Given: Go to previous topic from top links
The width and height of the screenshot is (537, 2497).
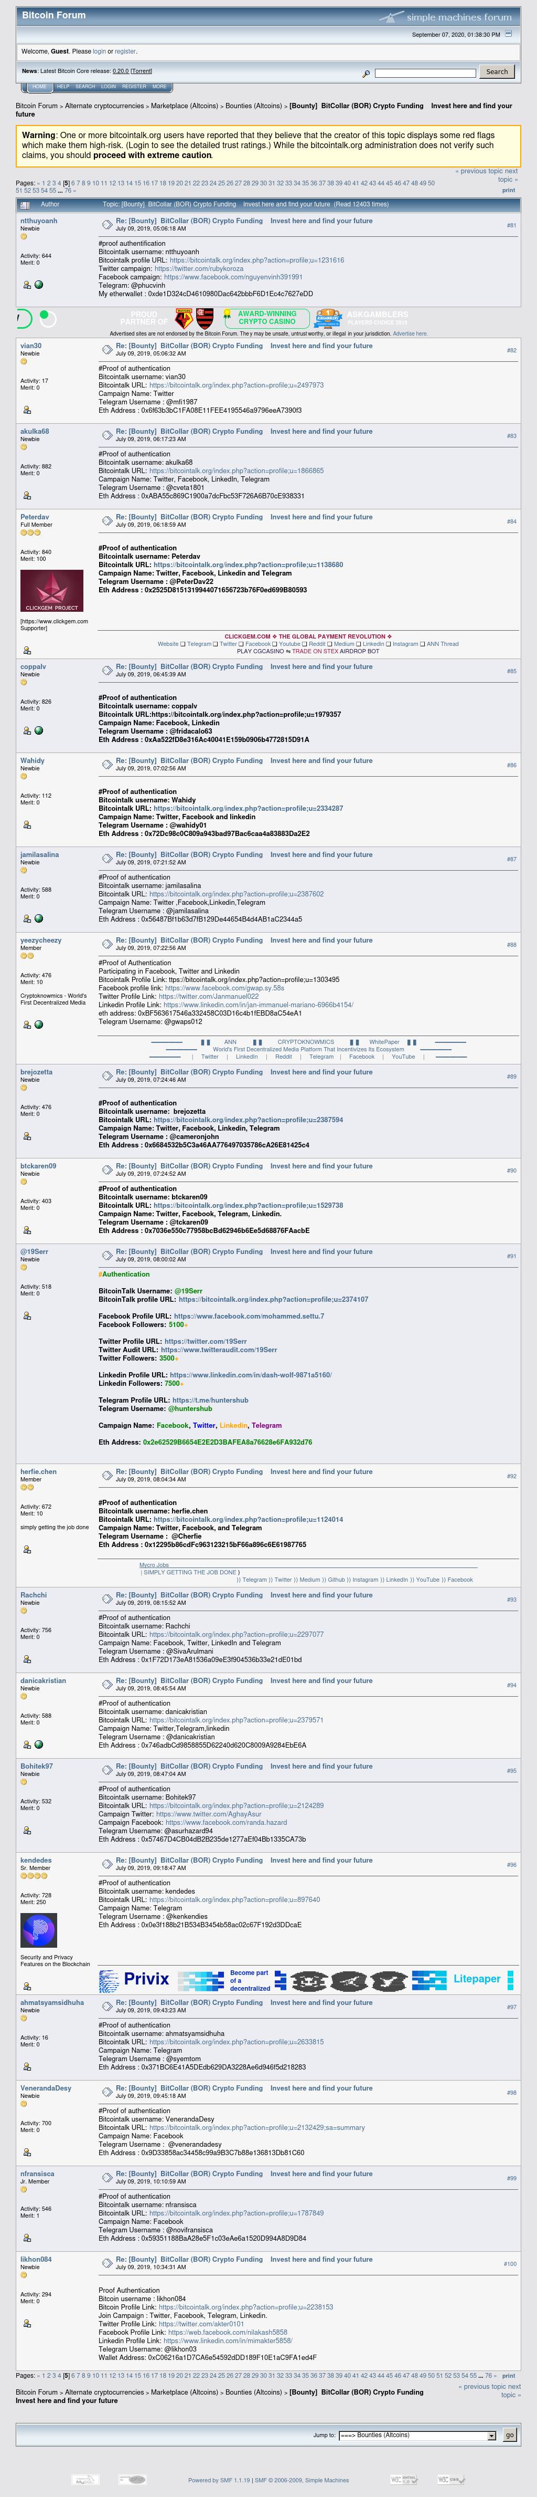Looking at the screenshot, I should coord(479,172).
